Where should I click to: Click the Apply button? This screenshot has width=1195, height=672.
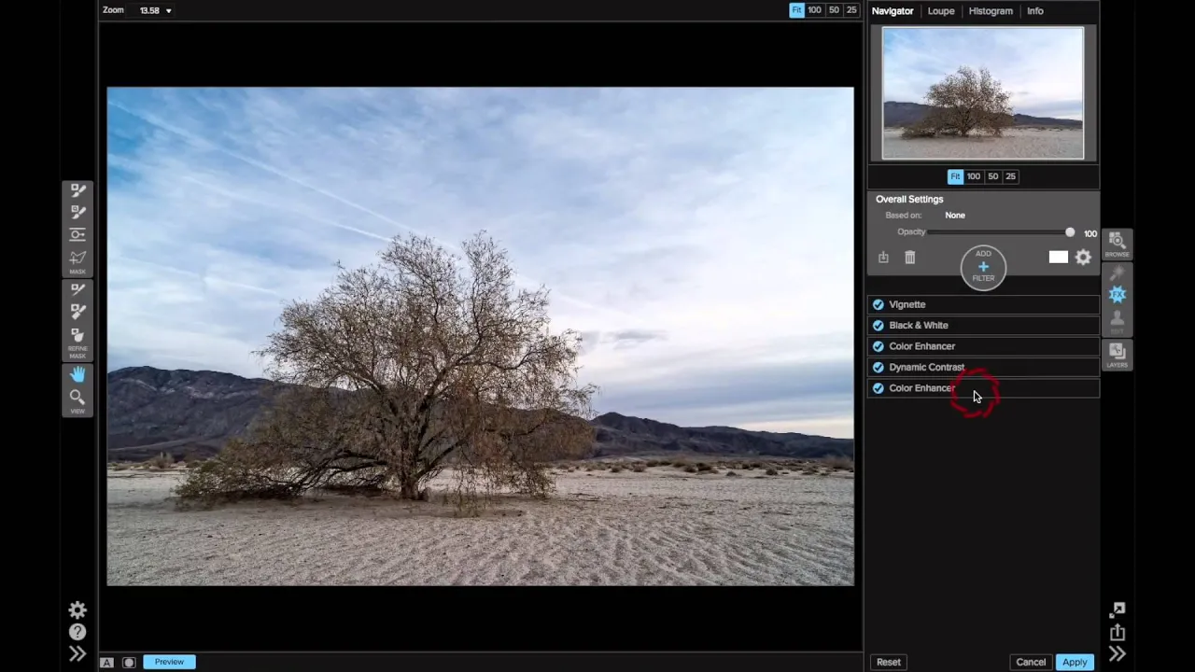(x=1075, y=663)
